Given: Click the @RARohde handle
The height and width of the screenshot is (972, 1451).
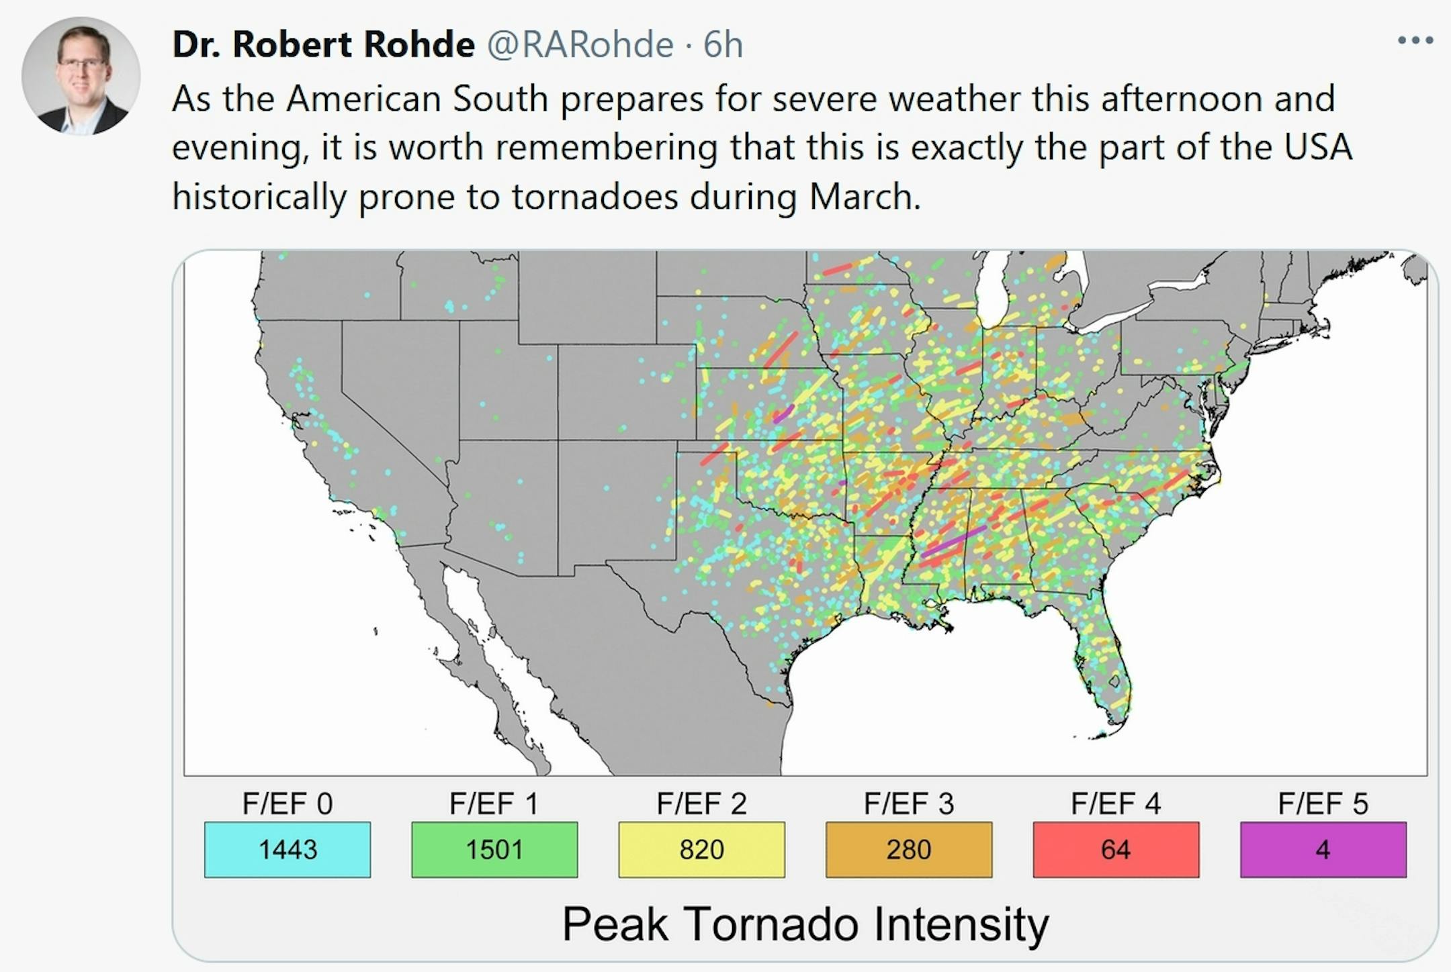Looking at the screenshot, I should pos(580,45).
